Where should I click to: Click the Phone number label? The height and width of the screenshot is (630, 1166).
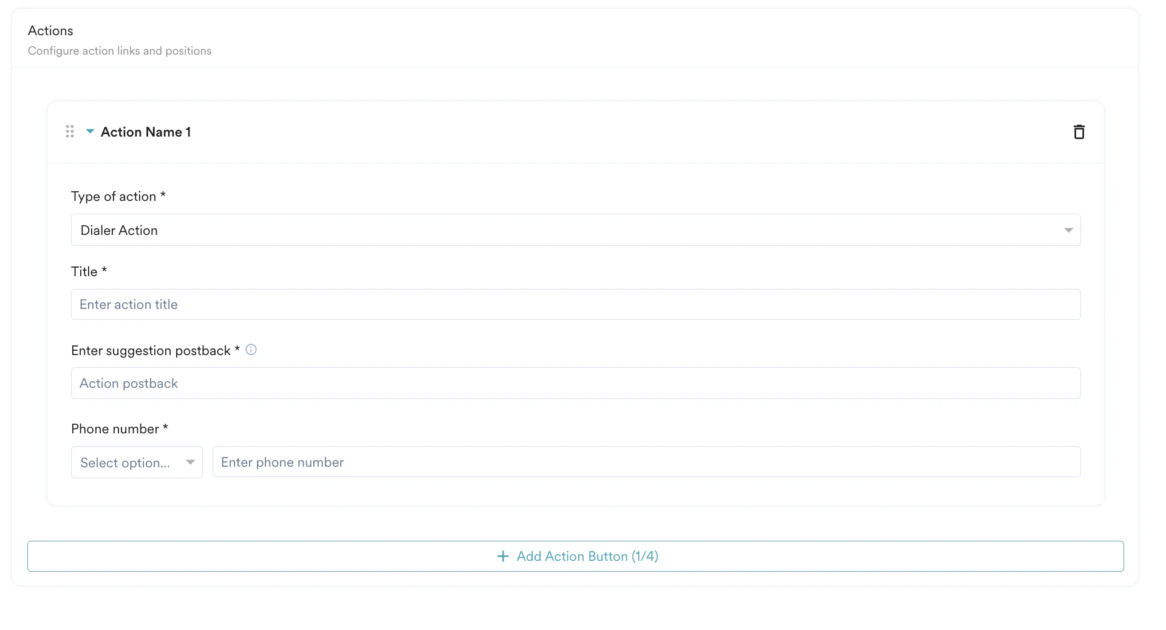pyautogui.click(x=119, y=428)
